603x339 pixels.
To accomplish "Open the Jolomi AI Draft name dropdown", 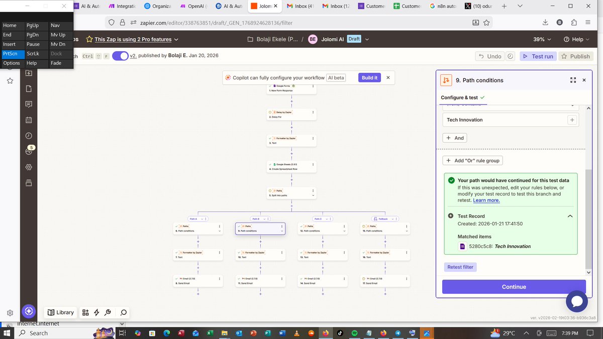I will [x=367, y=39].
